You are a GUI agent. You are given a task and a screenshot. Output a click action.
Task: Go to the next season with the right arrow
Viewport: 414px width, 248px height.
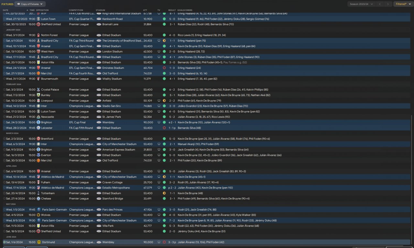click(x=388, y=4)
